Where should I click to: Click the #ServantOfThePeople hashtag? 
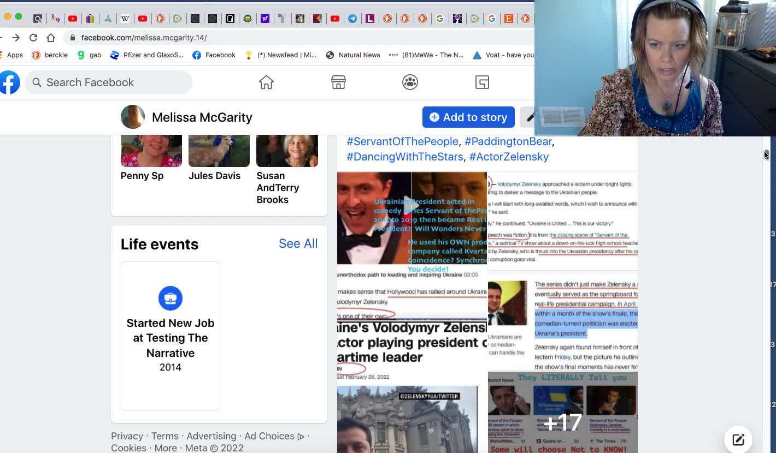pos(402,141)
